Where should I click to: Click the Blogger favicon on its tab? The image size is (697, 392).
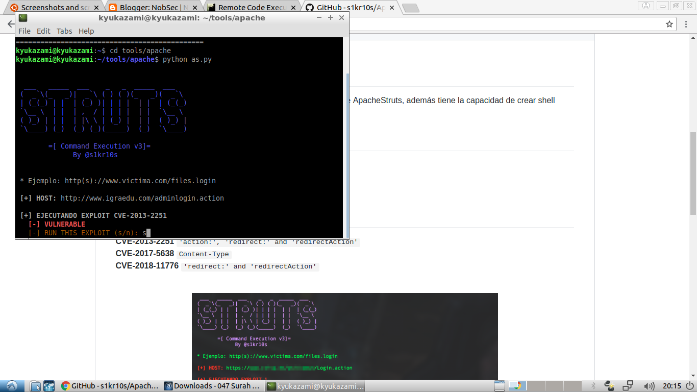pos(112,7)
